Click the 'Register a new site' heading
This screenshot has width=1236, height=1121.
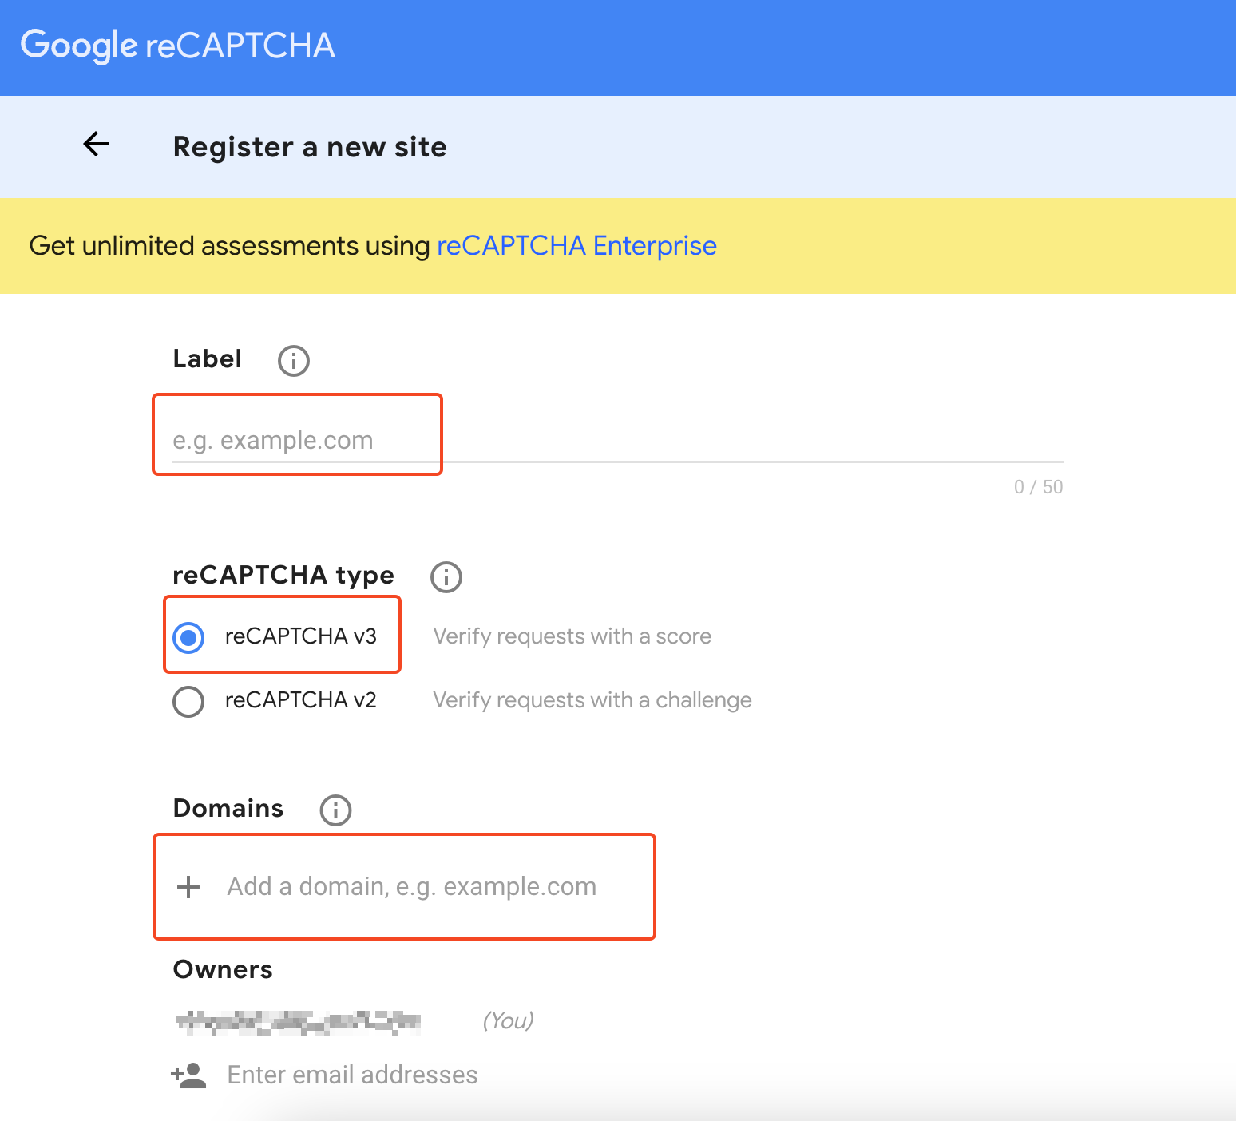click(x=310, y=147)
